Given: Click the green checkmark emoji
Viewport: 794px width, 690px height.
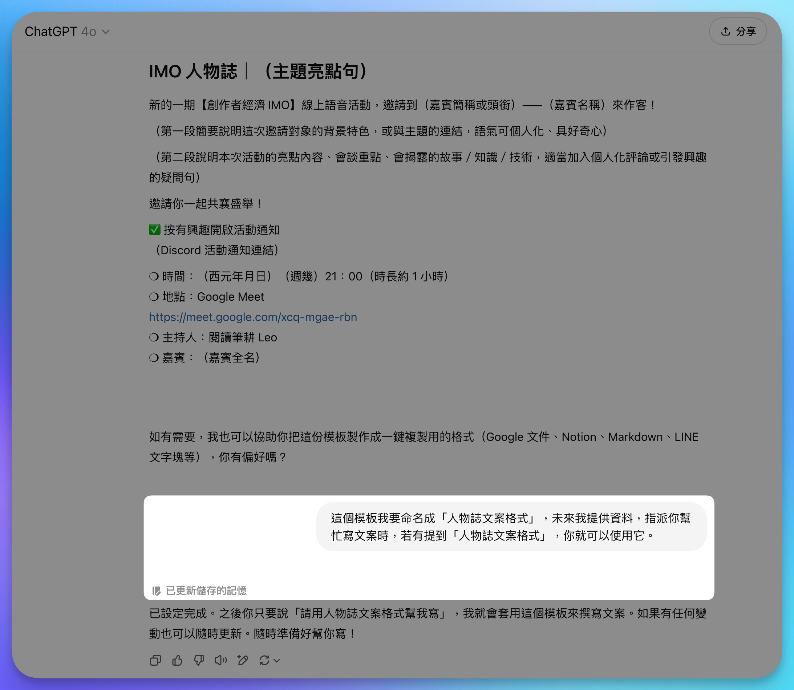Looking at the screenshot, I should pos(154,230).
